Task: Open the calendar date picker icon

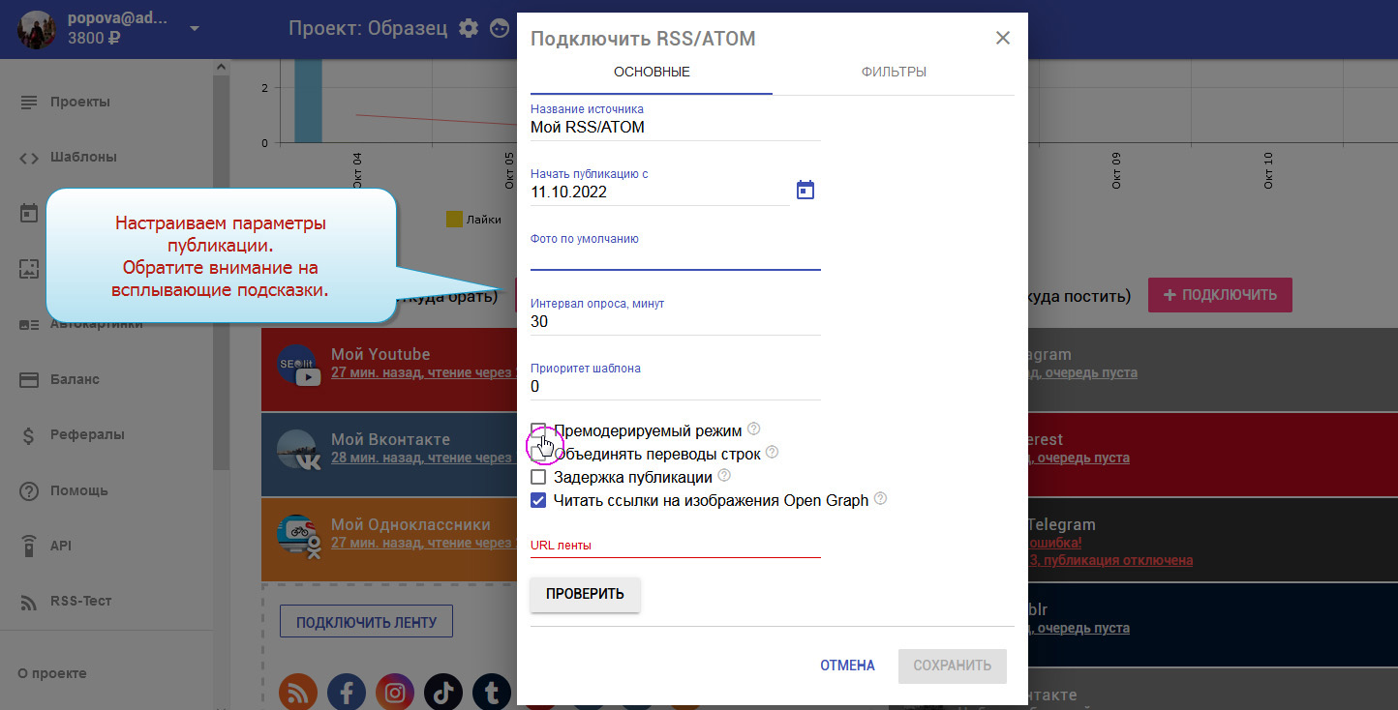Action: point(805,191)
